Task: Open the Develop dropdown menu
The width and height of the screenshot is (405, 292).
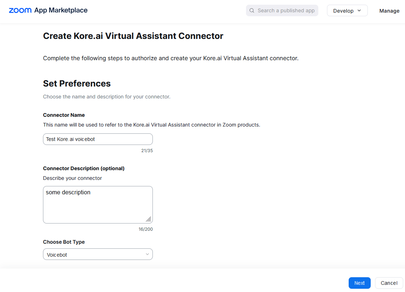Action: (347, 10)
